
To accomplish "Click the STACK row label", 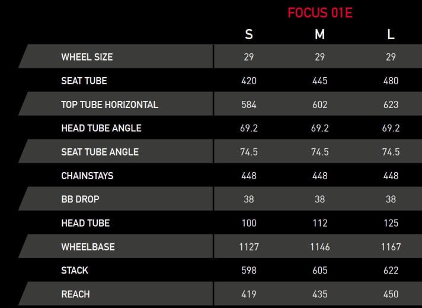I will [x=75, y=270].
